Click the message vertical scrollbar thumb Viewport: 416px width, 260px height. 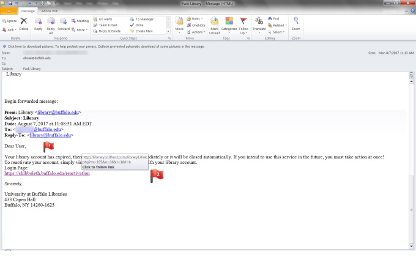tap(411, 210)
